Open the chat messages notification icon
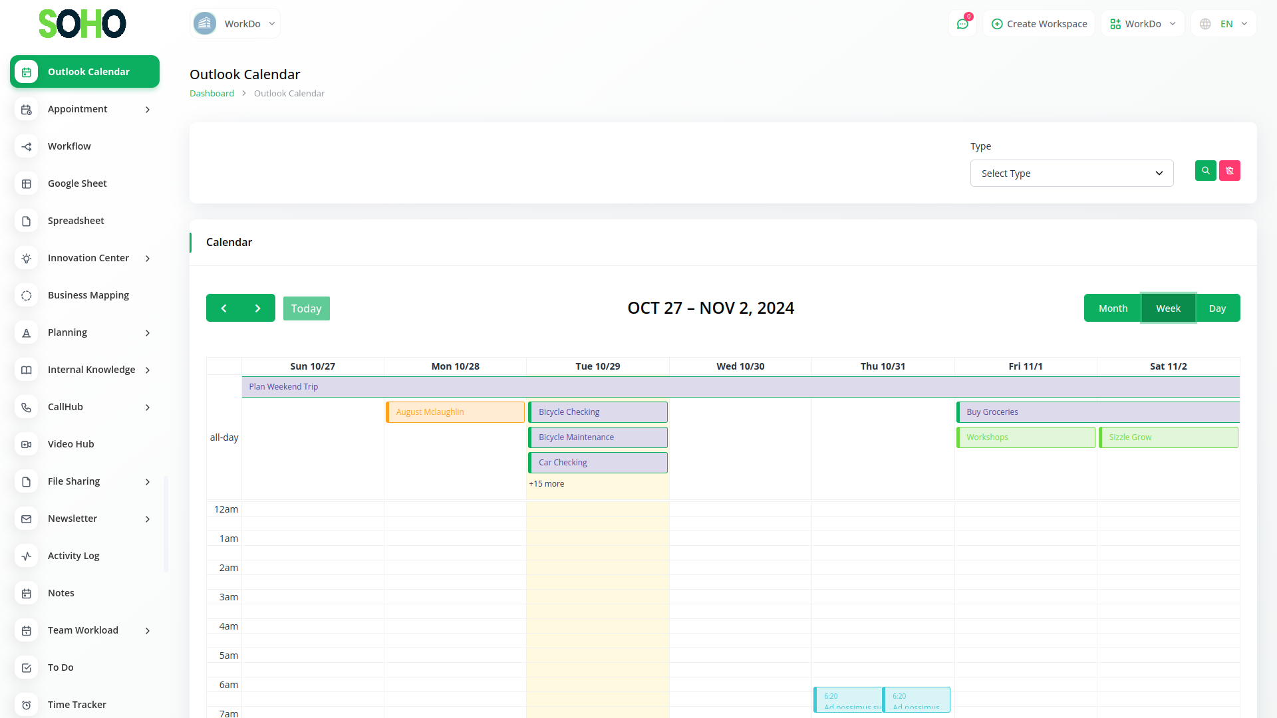 (x=962, y=24)
